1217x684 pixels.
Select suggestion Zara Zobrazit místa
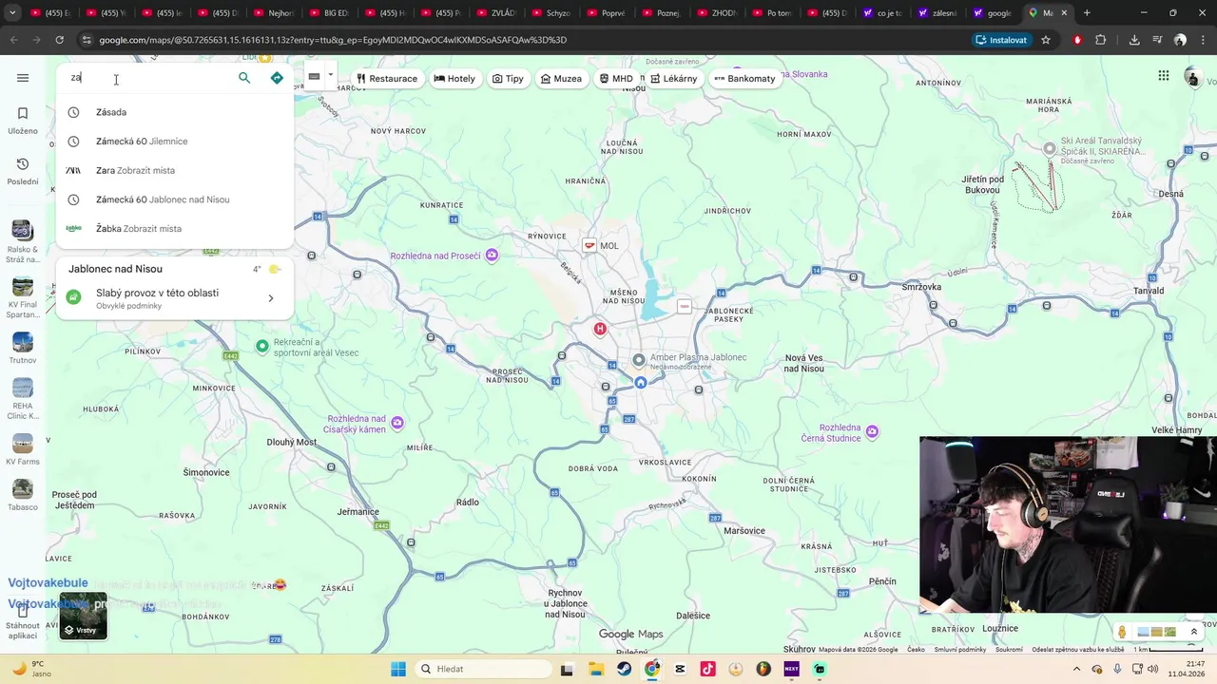coord(175,170)
